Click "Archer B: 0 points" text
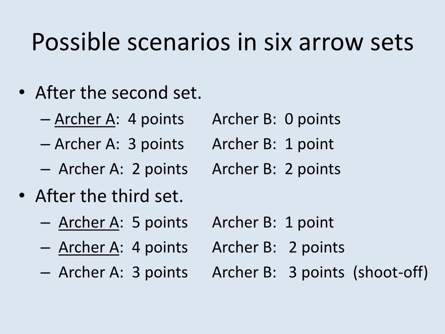 coord(276,119)
